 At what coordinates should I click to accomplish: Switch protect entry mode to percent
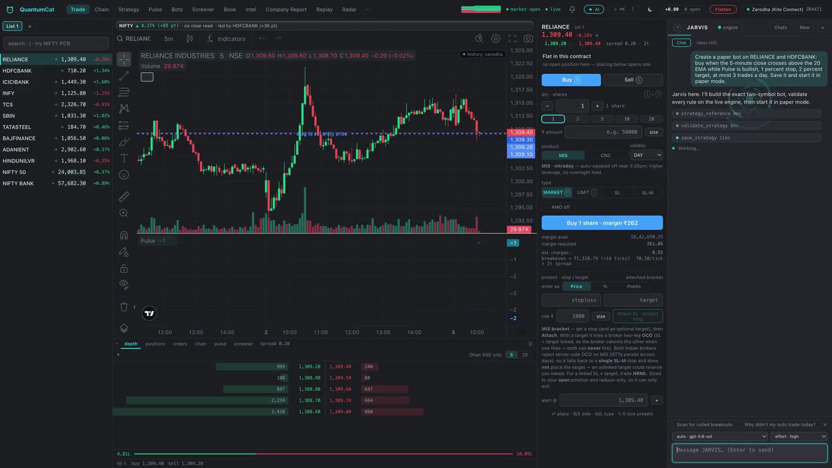tap(605, 286)
